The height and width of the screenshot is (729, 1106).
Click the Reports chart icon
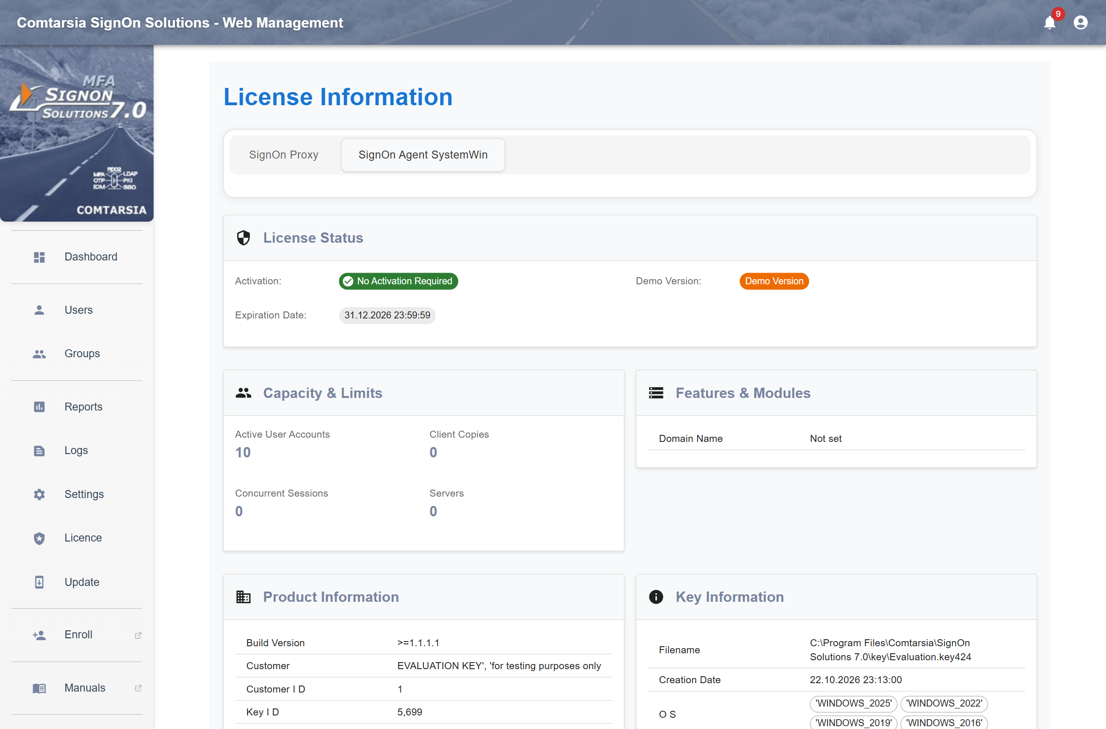click(39, 407)
